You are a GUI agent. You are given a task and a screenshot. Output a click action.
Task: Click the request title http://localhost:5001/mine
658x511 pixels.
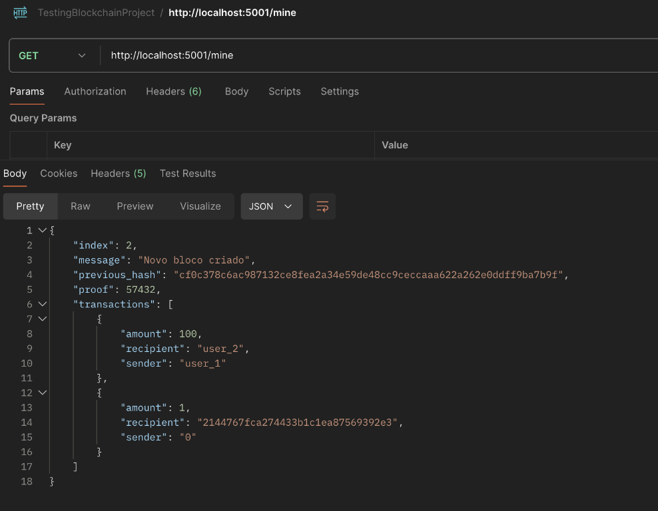pyautogui.click(x=232, y=13)
